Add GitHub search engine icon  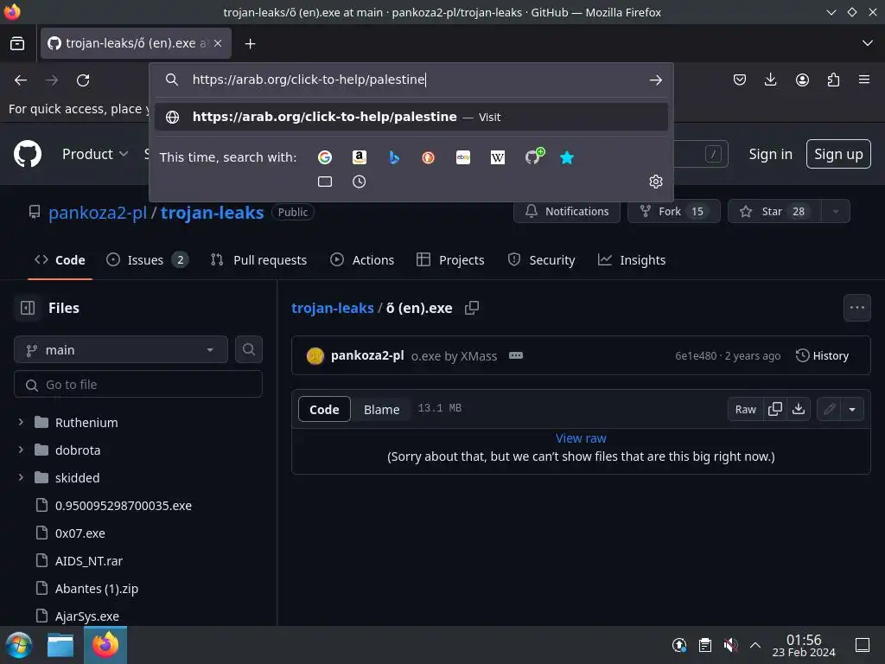tap(532, 157)
